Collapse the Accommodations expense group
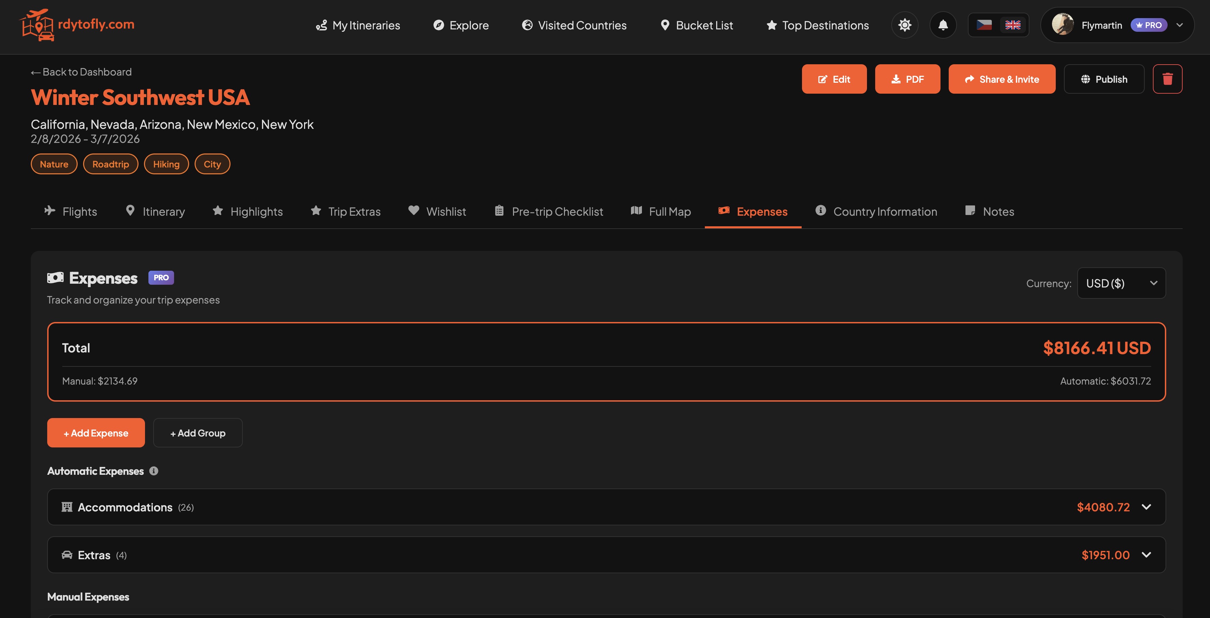The image size is (1210, 618). click(1146, 507)
